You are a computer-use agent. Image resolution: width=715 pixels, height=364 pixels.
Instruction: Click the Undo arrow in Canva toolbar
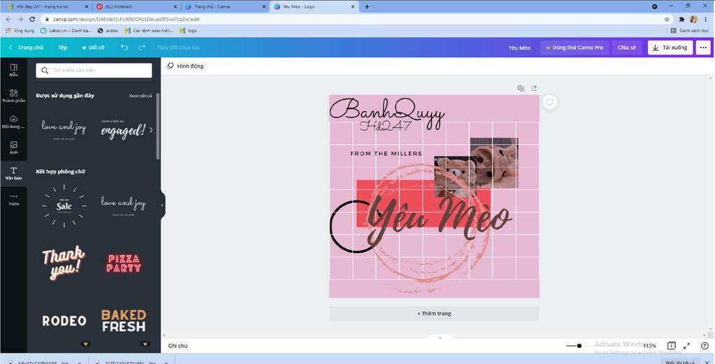click(124, 48)
